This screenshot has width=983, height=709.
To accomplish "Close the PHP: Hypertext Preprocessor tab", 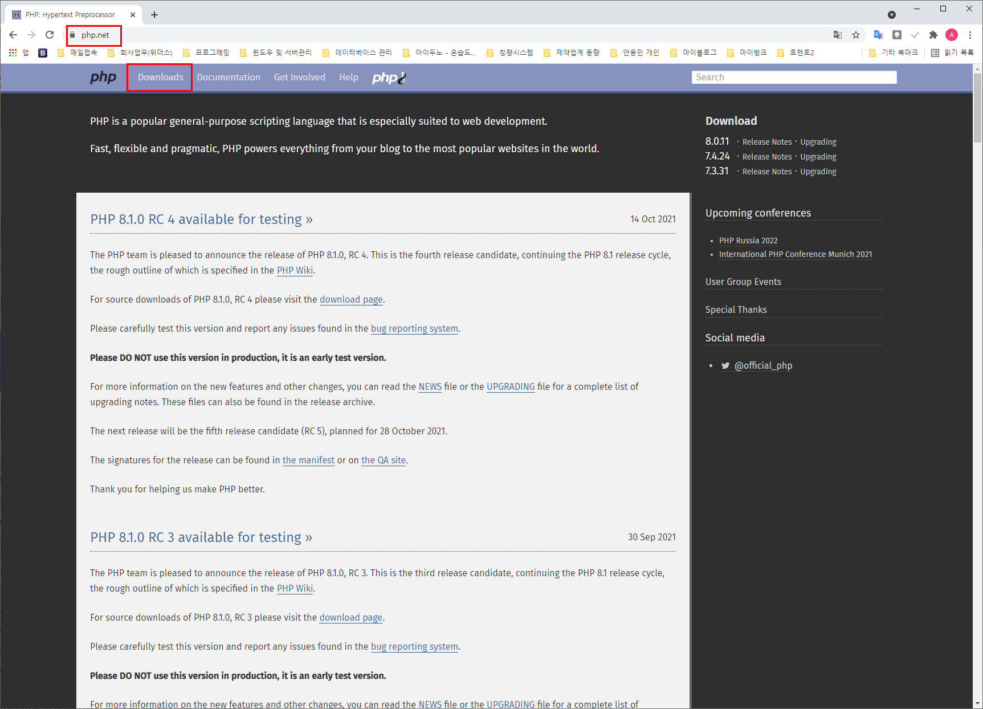I will (x=133, y=15).
